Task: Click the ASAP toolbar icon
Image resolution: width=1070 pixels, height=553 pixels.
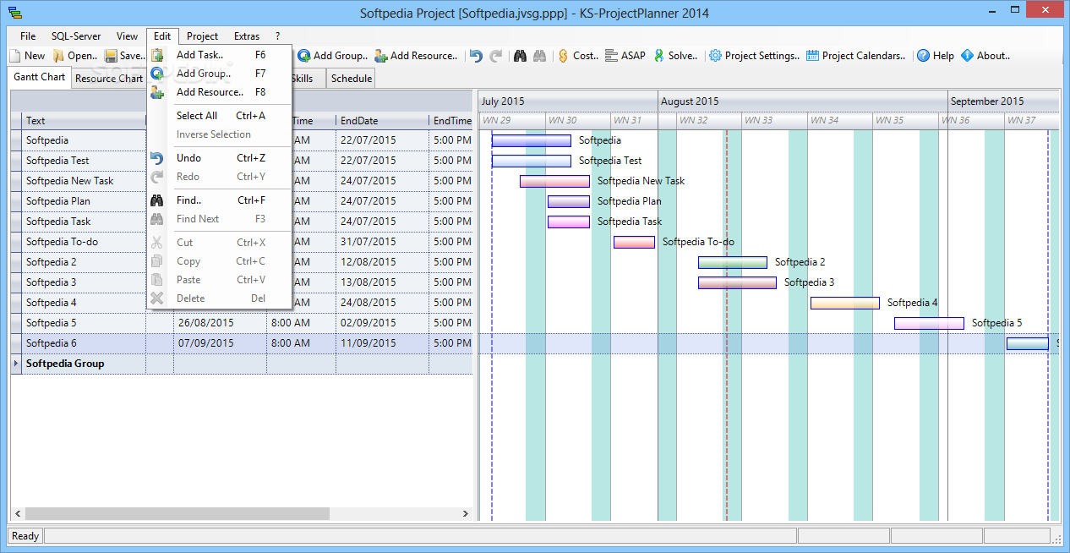Action: [611, 56]
